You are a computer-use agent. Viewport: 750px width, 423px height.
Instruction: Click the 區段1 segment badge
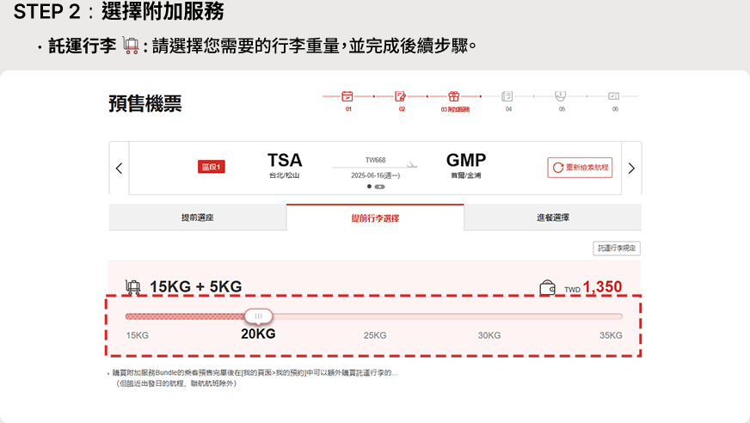coord(211,167)
